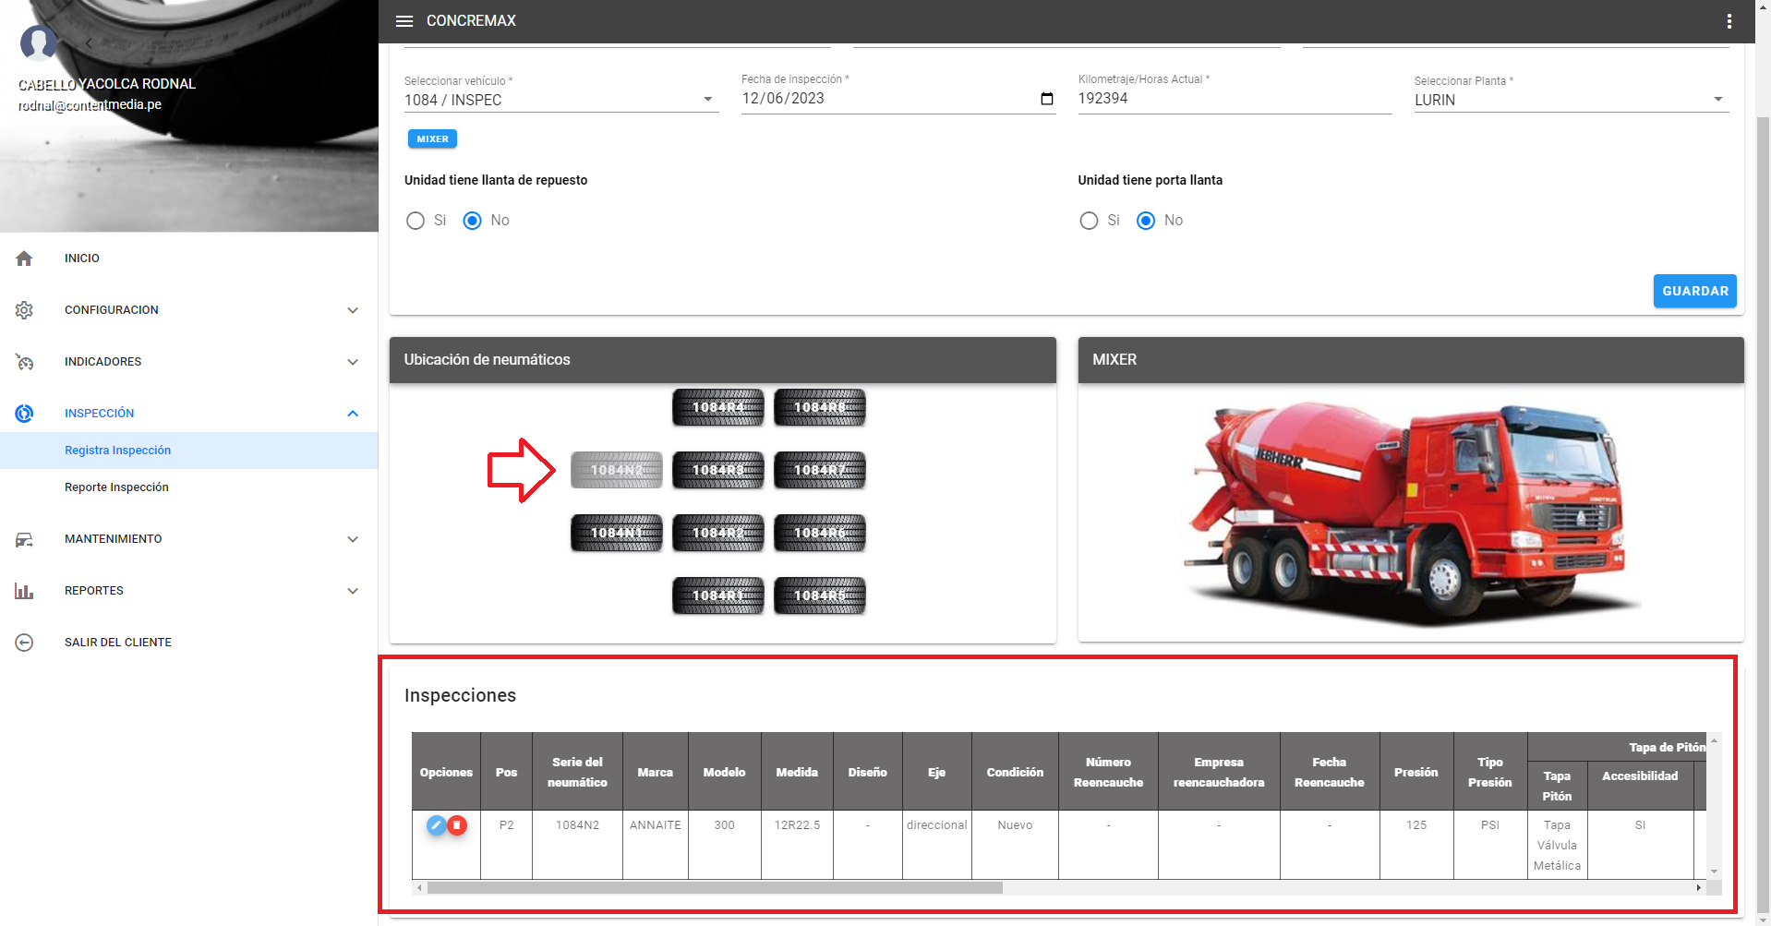Select the 1084N2 tire in the diagram

coord(616,470)
